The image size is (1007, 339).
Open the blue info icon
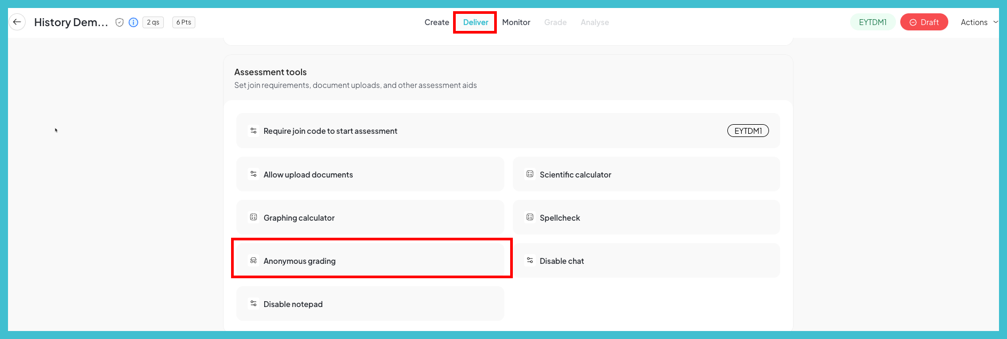(133, 22)
